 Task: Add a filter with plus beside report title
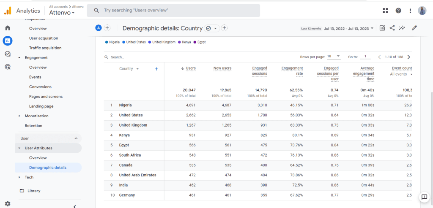(x=225, y=28)
